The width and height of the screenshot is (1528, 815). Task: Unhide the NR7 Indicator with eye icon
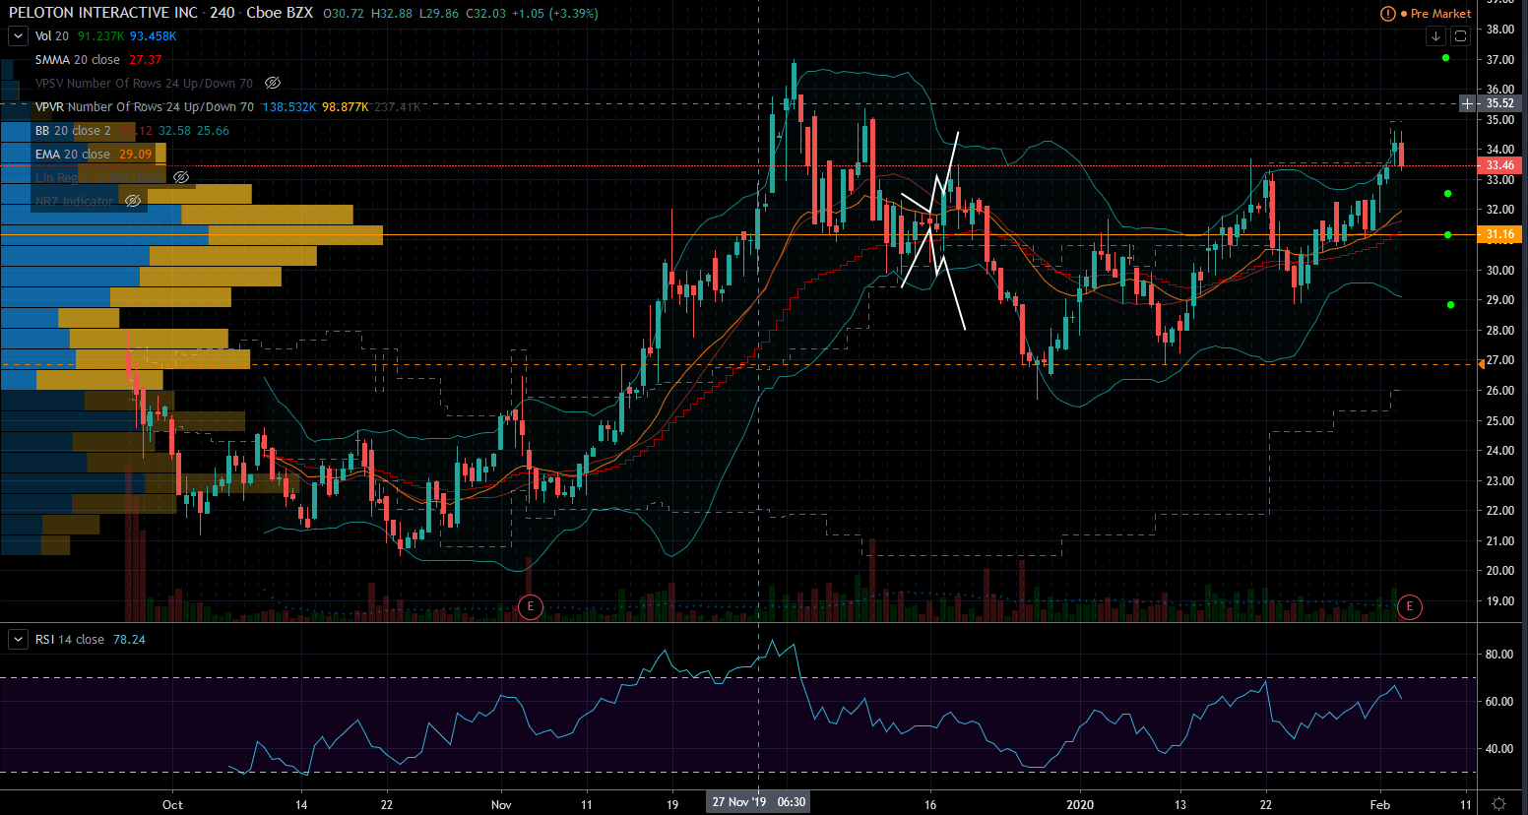coord(133,202)
